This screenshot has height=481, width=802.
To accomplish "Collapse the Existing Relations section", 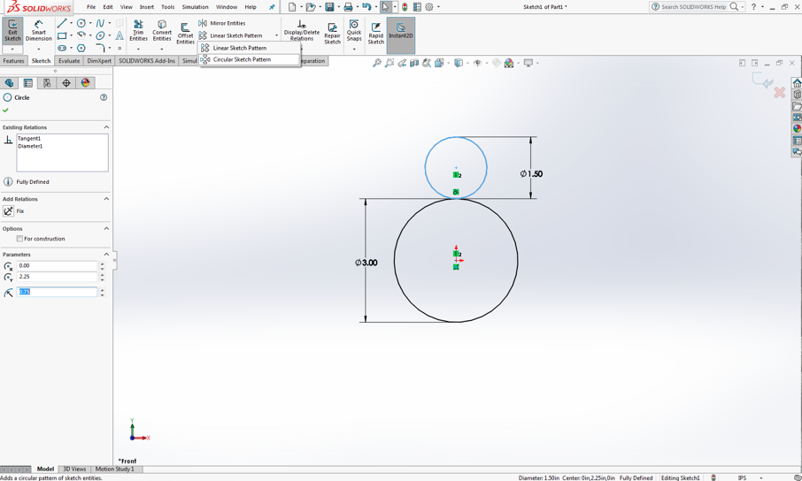I will coord(106,126).
